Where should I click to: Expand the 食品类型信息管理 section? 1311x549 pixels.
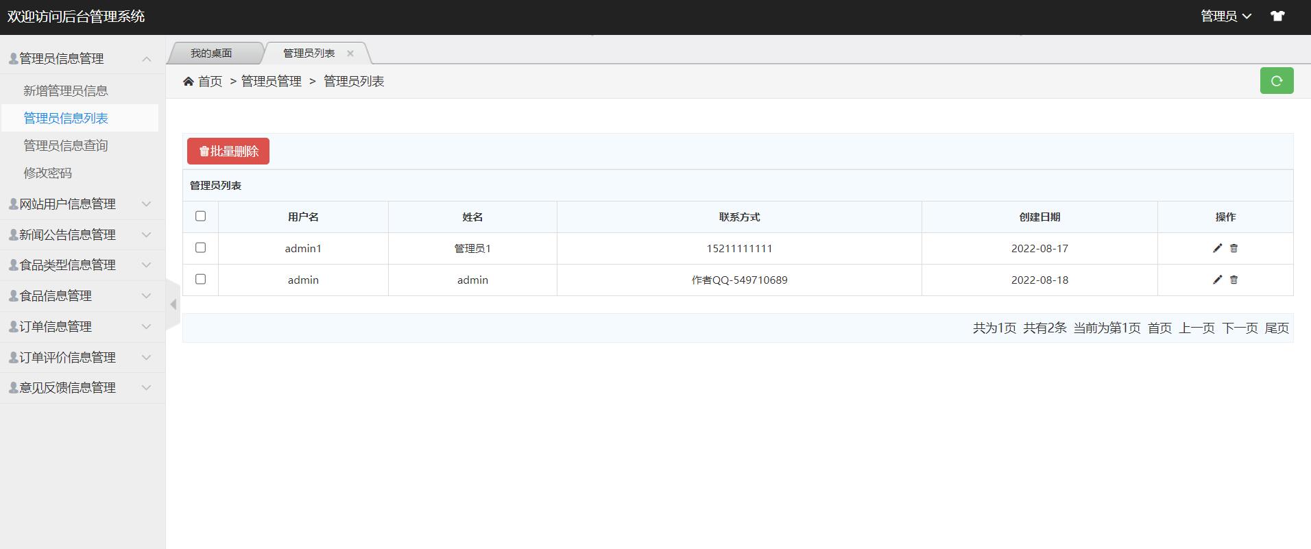(82, 265)
